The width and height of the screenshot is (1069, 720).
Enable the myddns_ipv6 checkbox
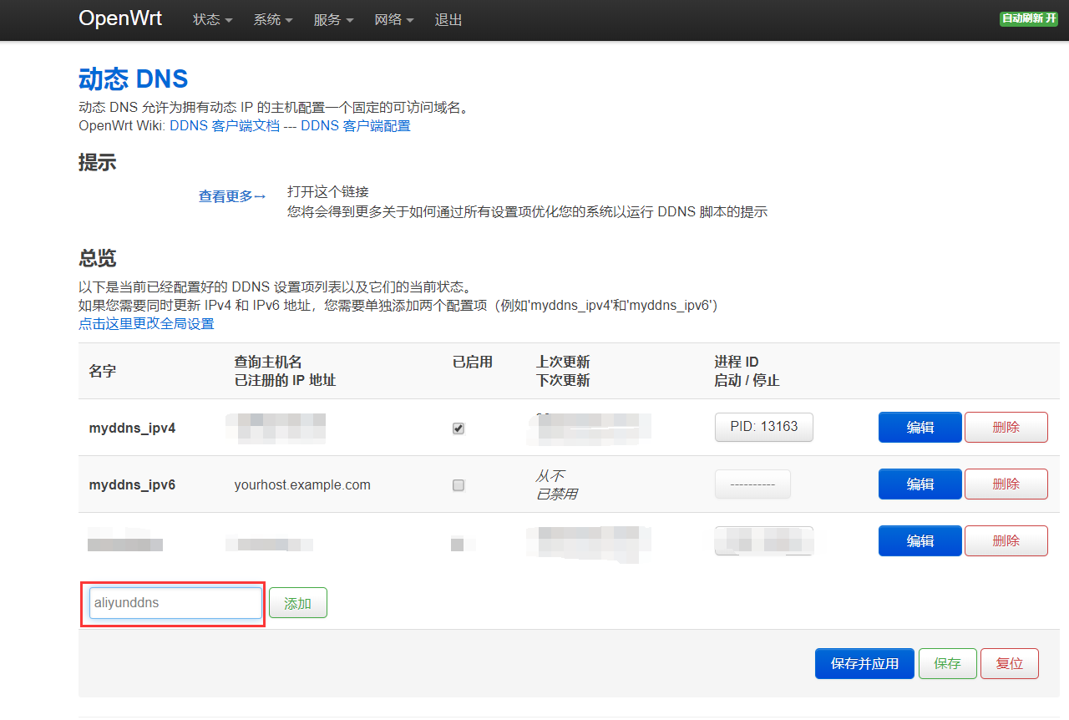459,485
